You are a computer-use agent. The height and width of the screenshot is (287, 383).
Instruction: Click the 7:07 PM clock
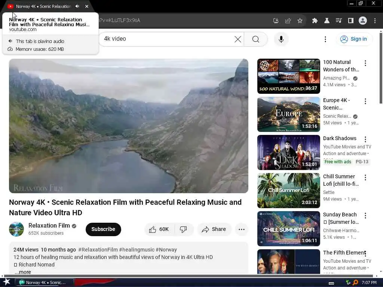[369, 283]
